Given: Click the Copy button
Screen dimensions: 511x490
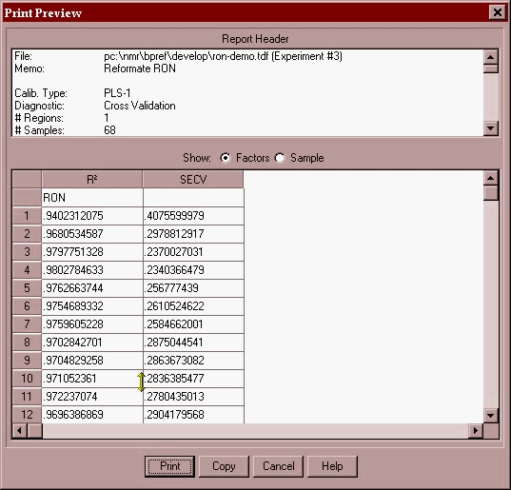Looking at the screenshot, I should [224, 466].
